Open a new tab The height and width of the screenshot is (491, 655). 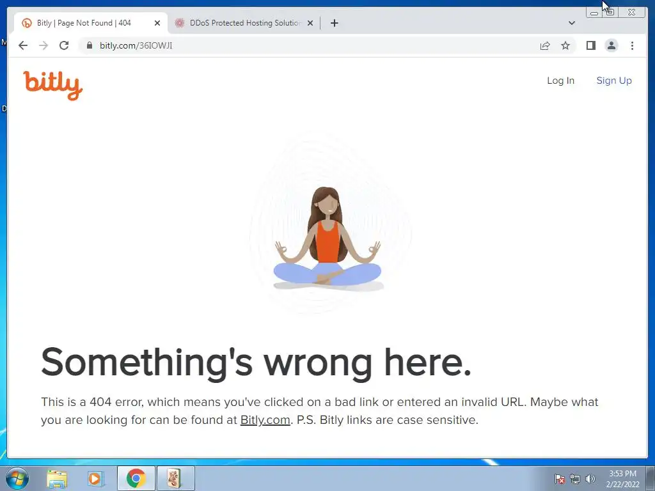[334, 23]
